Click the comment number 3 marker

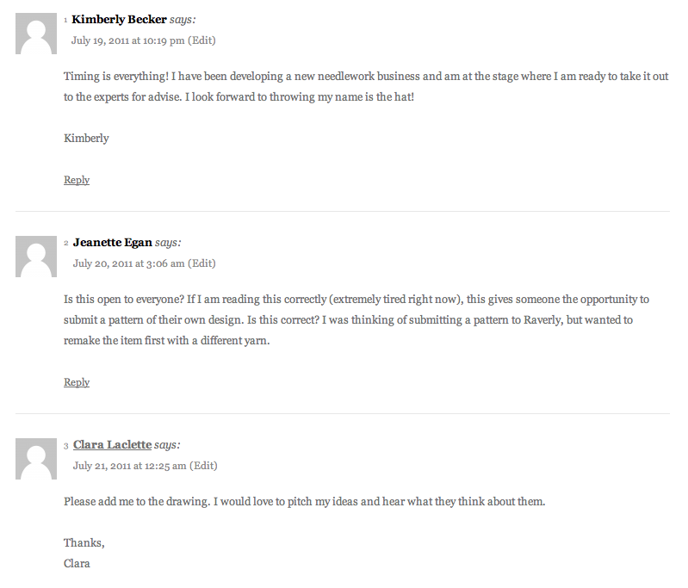click(66, 446)
